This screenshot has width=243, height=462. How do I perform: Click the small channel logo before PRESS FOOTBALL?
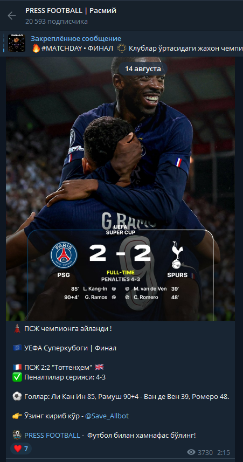point(17,435)
